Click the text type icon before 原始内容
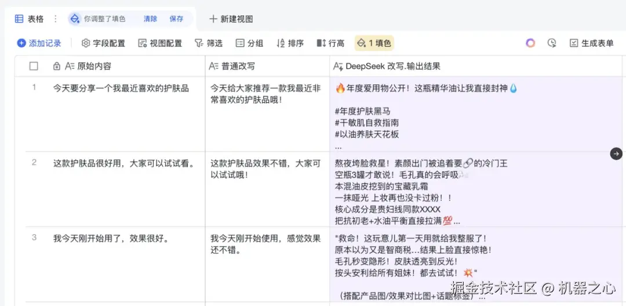Viewport: 626px width, 306px height. tap(70, 67)
